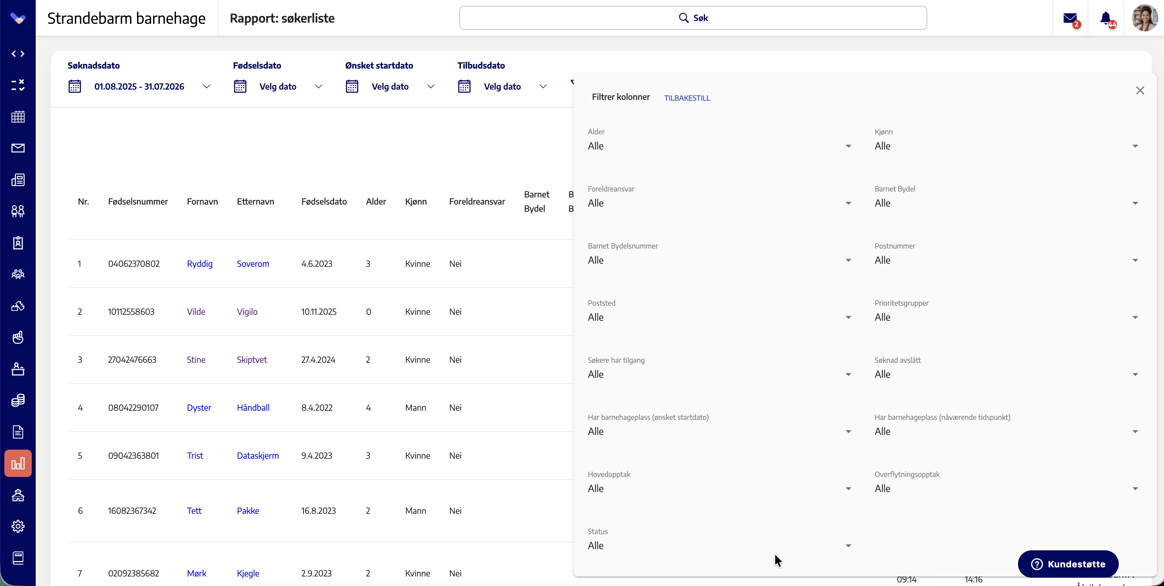
Task: Open the coins stack payments sidebar icon
Action: (18, 400)
